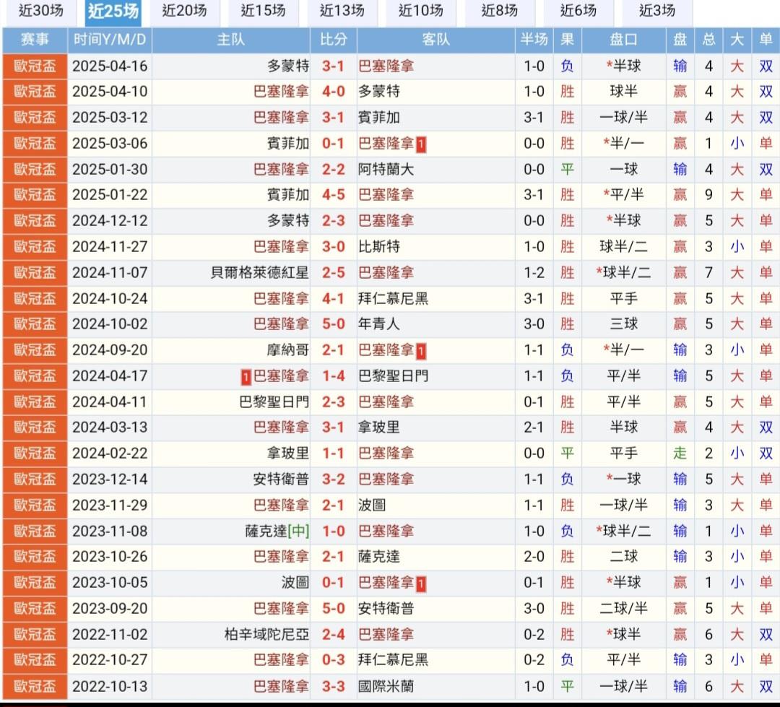Click red card badge on 2024-04-17 row
This screenshot has width=780, height=707.
tap(246, 377)
